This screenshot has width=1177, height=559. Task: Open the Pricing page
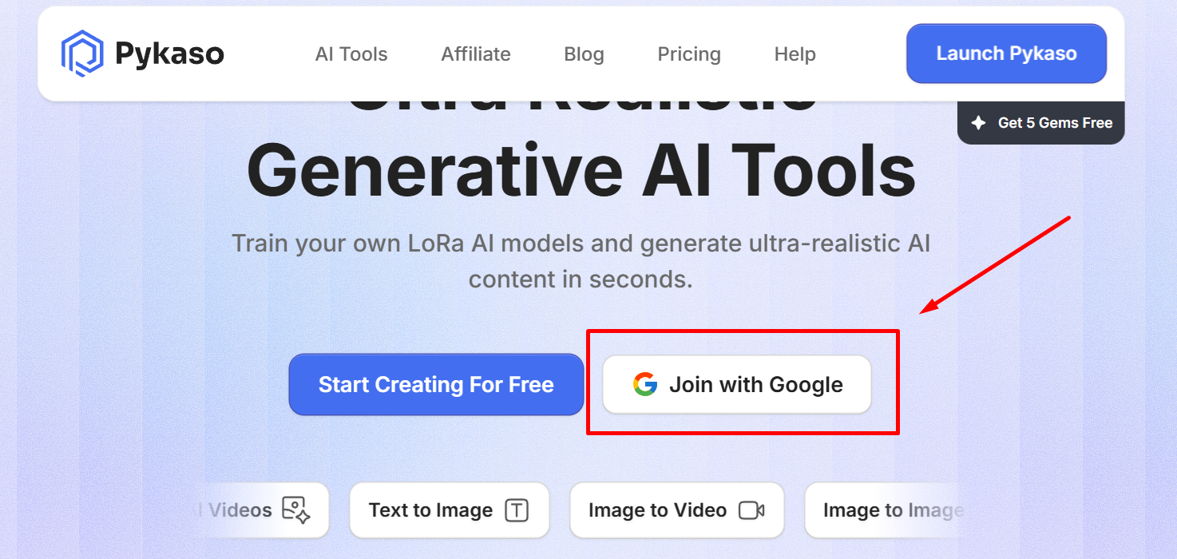coord(689,54)
